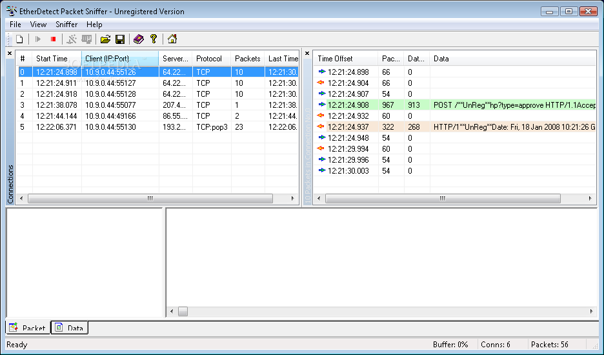Click the horizontal scrollbar in packet list

[443, 199]
